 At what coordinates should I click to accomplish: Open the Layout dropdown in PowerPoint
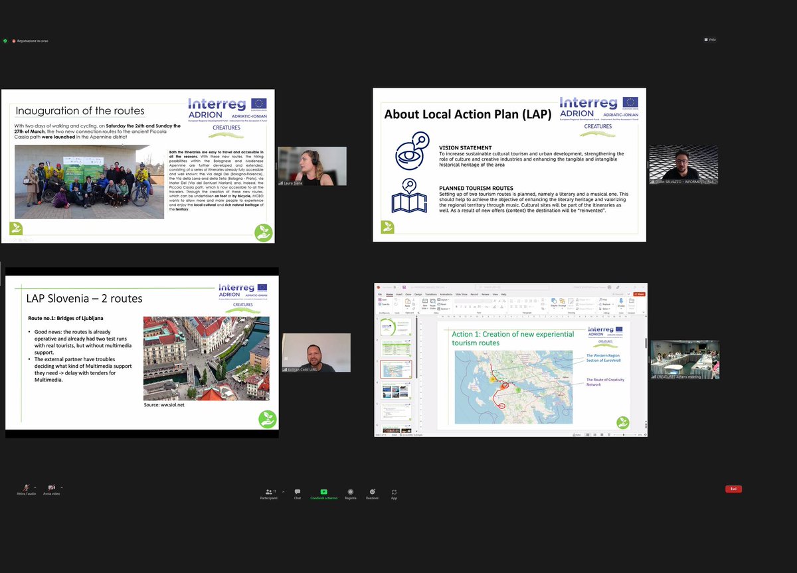[x=442, y=299]
